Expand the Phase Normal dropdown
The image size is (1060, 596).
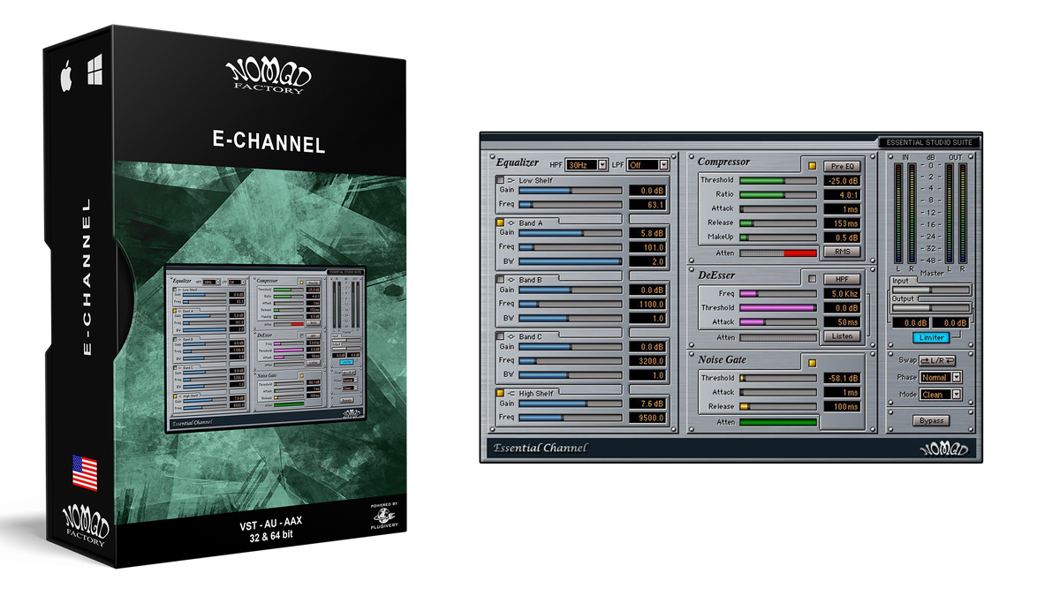click(x=940, y=377)
